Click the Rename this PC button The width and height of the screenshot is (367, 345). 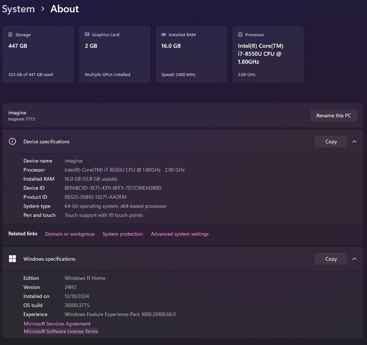pos(333,115)
